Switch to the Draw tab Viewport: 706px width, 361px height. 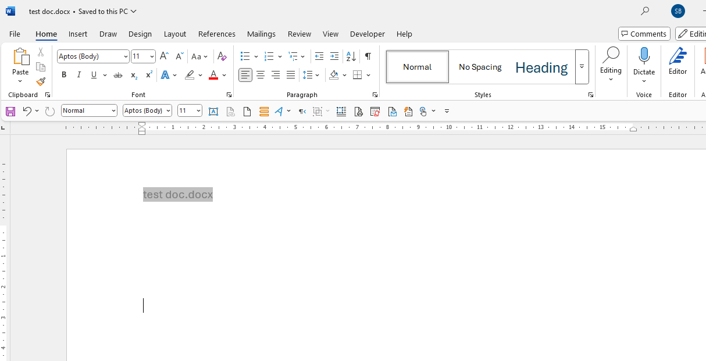coord(108,34)
